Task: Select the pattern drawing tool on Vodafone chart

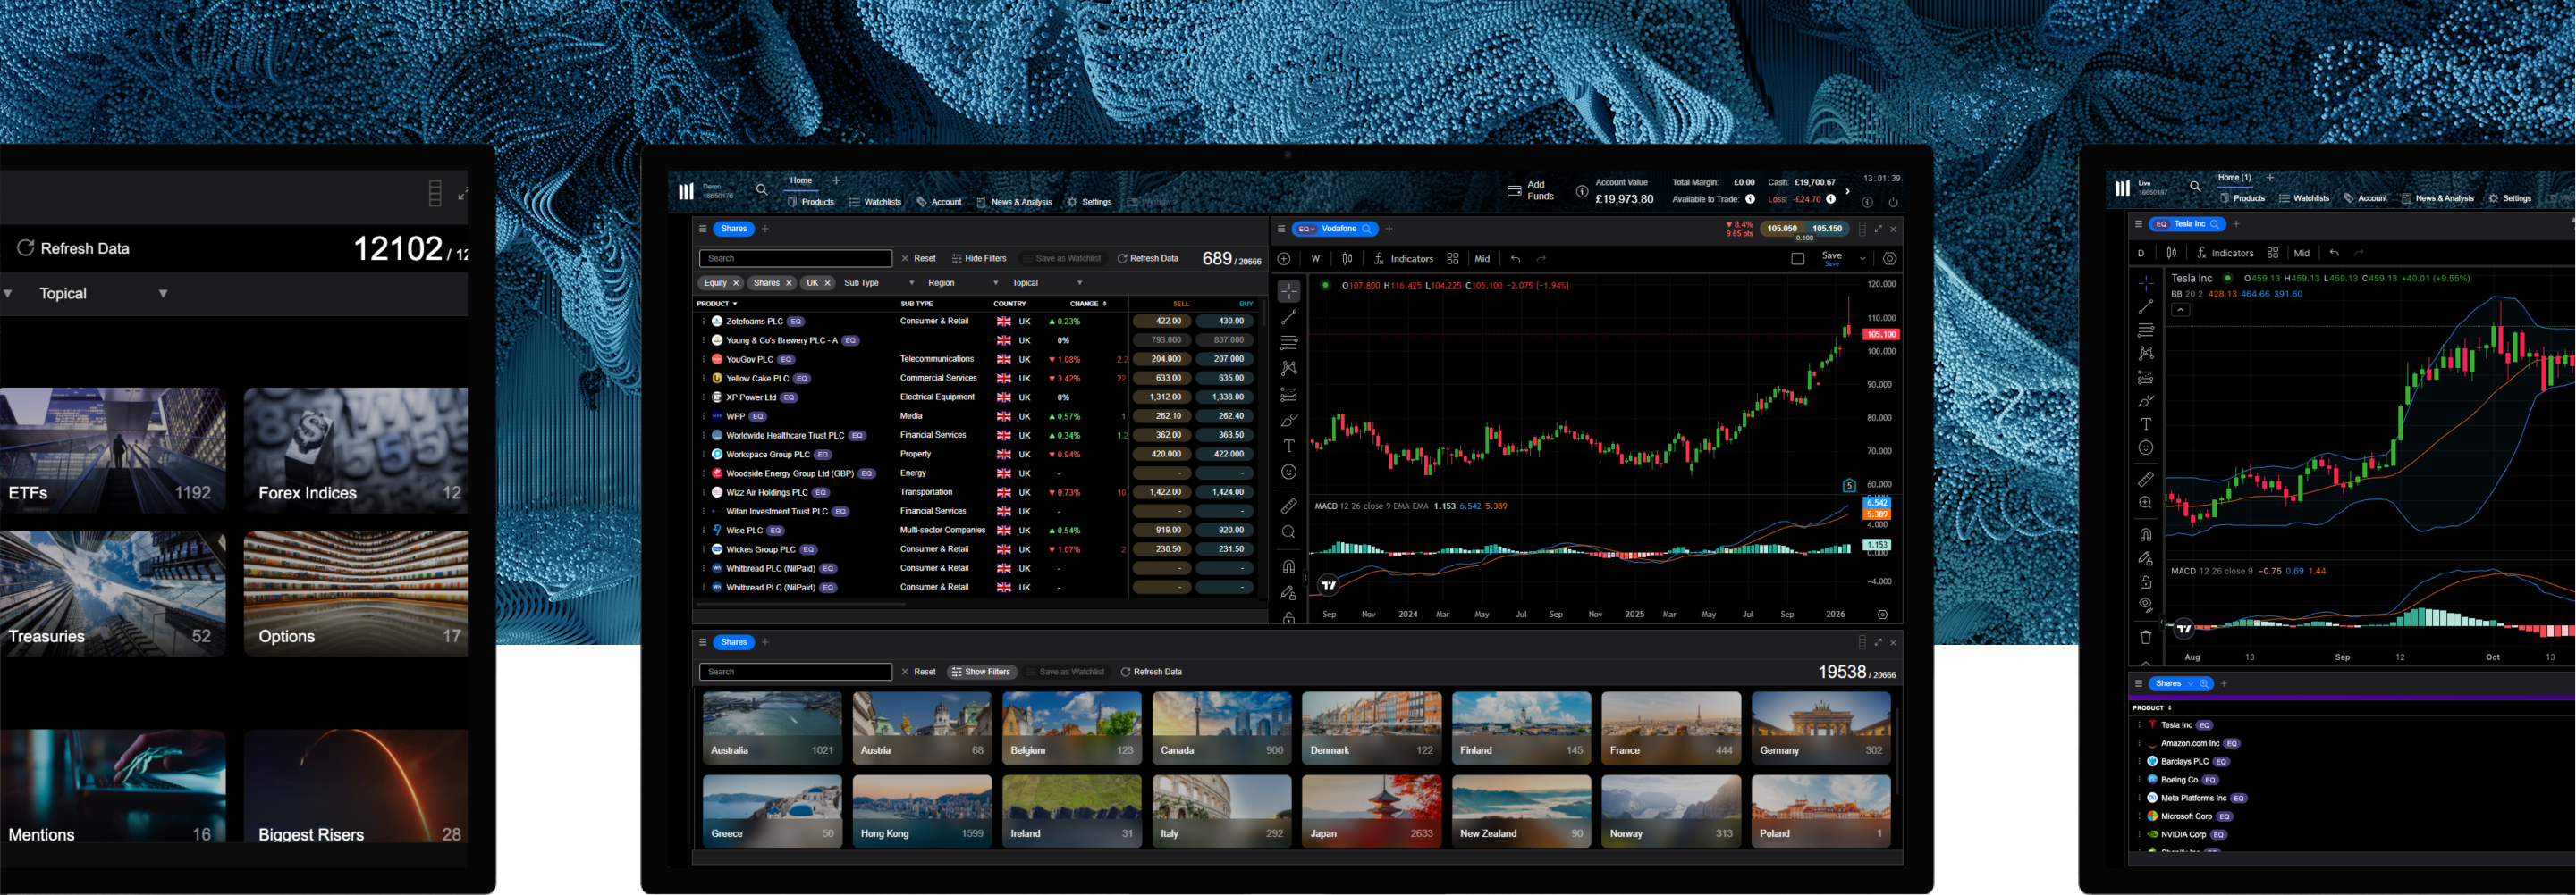Action: [x=1289, y=369]
